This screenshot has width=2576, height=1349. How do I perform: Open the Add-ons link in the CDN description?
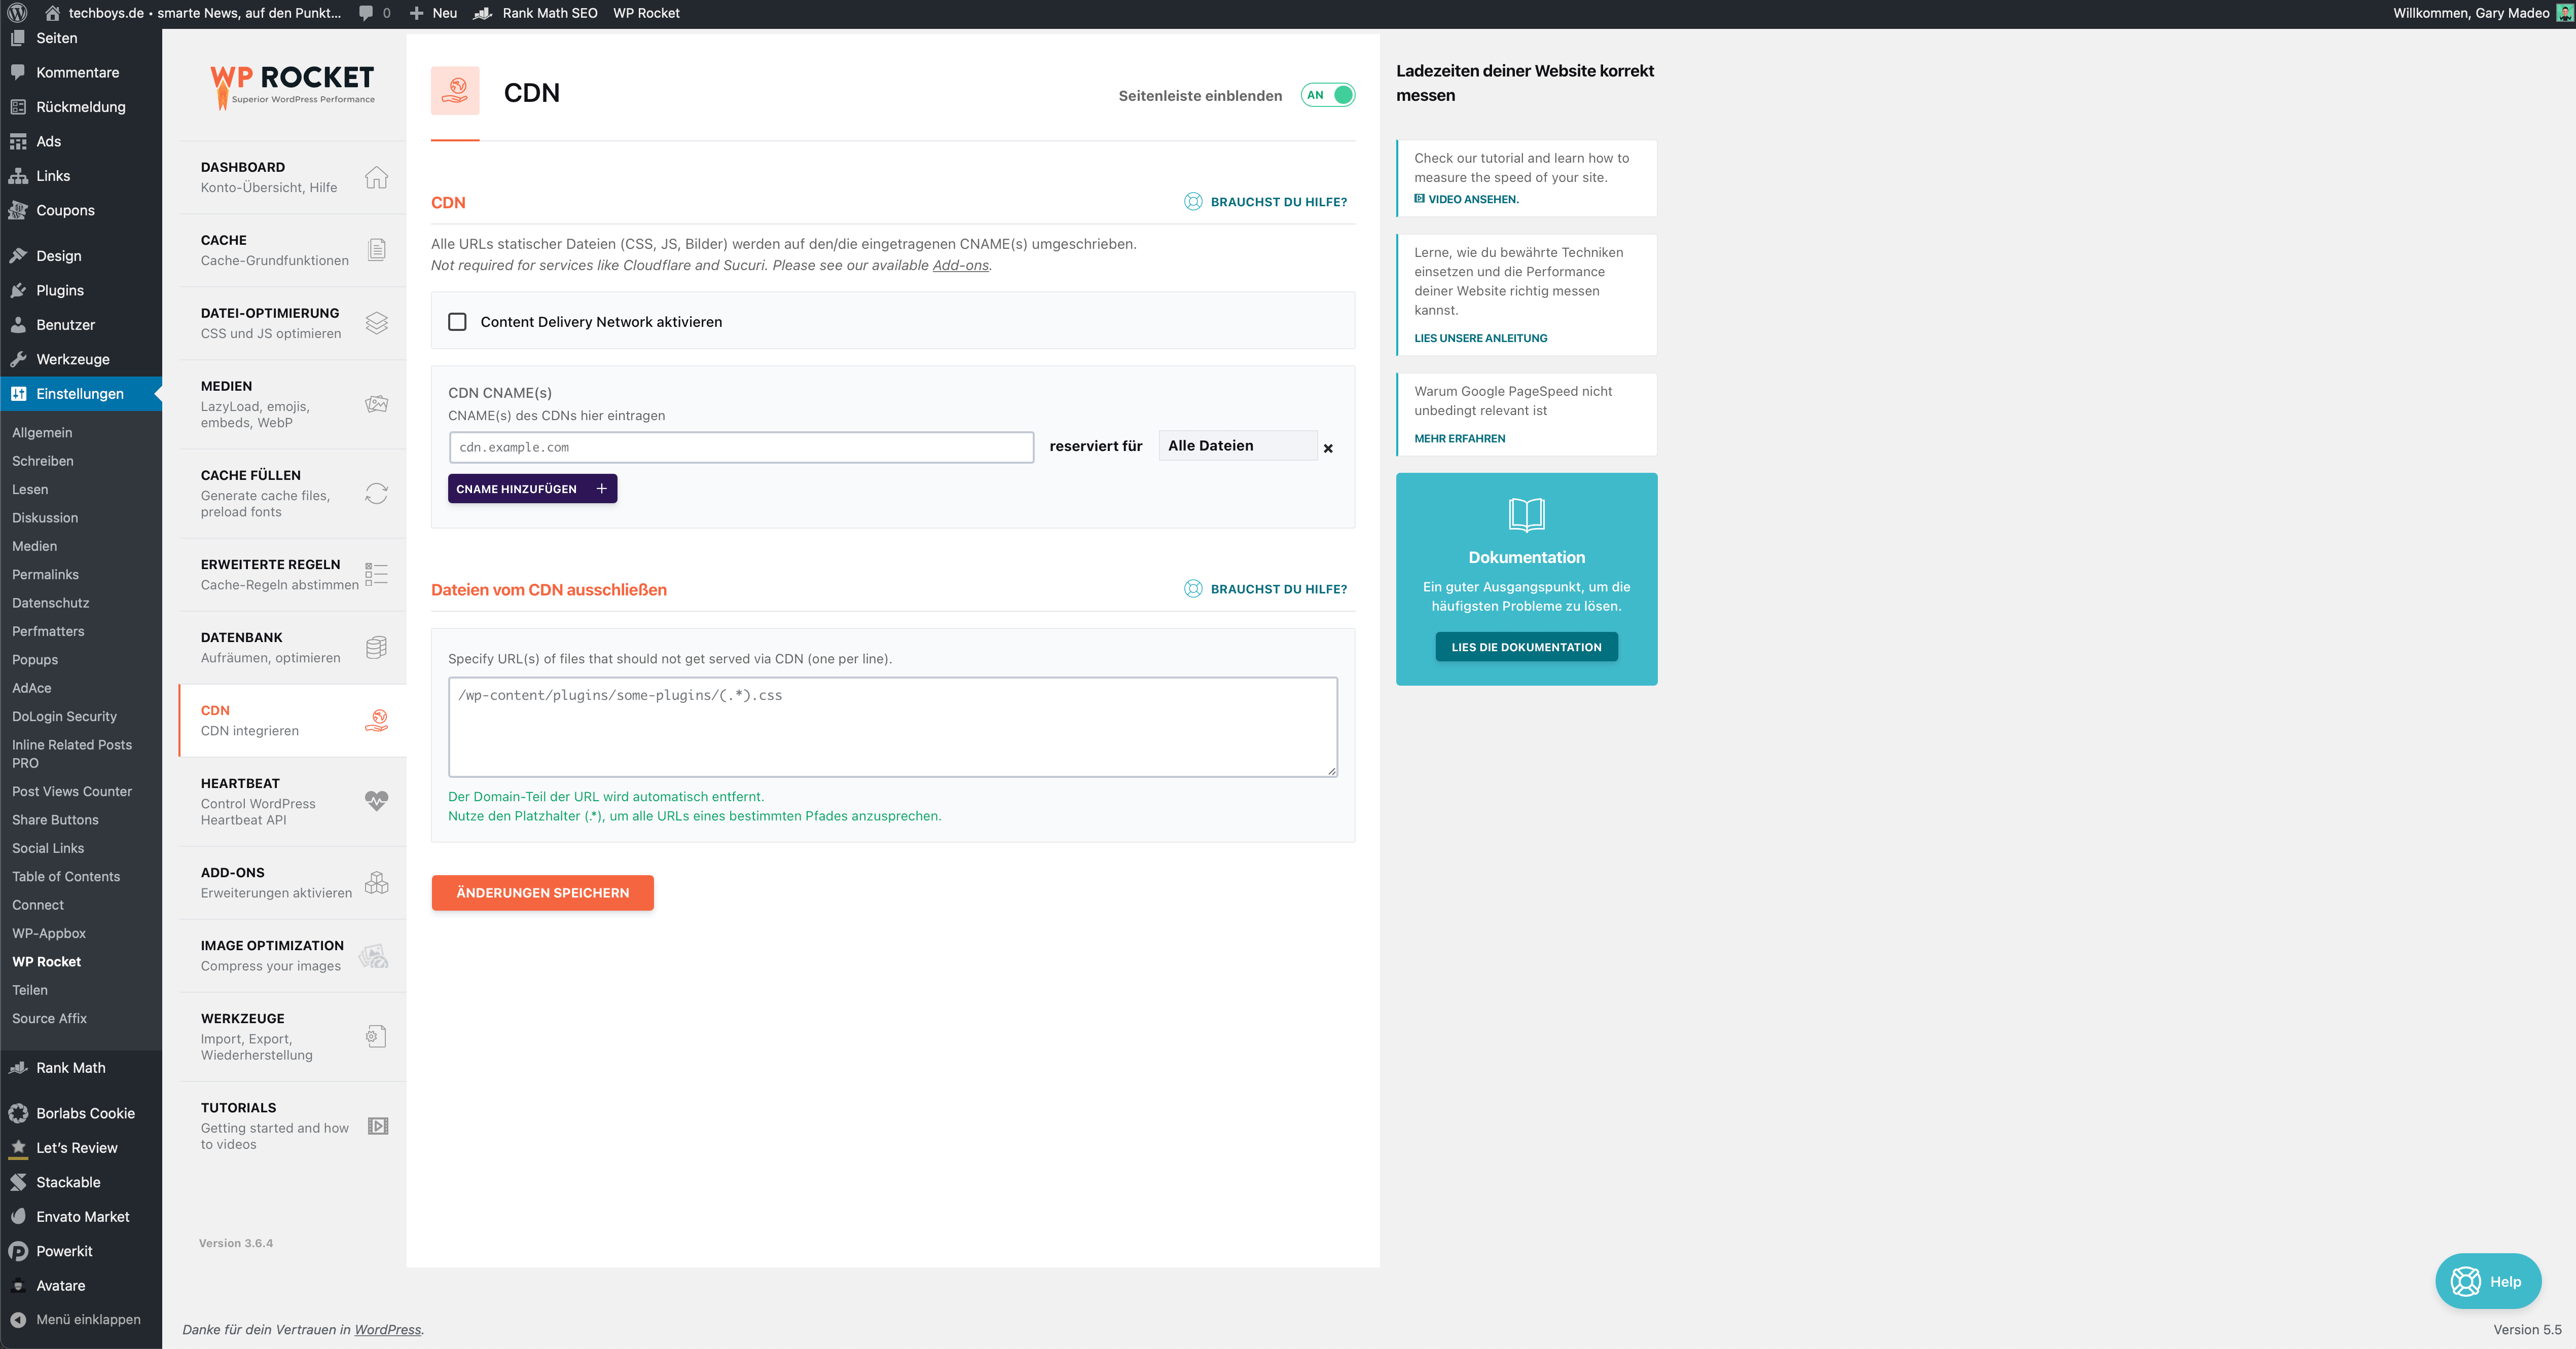[x=960, y=265]
